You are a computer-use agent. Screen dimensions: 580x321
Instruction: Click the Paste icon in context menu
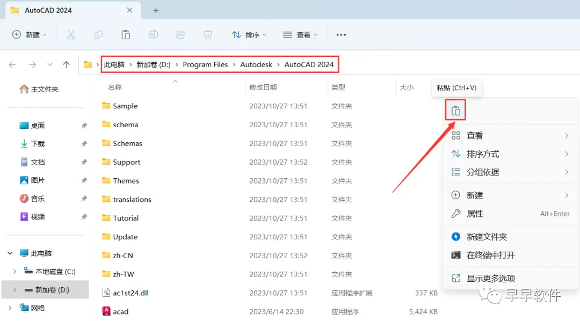(456, 111)
